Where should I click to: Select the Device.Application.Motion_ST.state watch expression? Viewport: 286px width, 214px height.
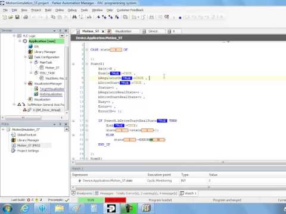tap(107, 181)
